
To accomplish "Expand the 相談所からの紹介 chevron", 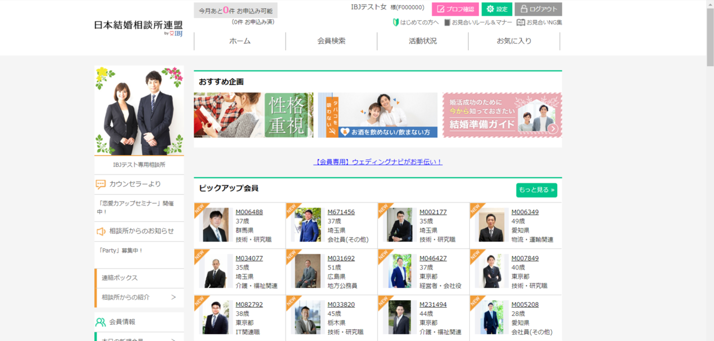I will pos(173,297).
